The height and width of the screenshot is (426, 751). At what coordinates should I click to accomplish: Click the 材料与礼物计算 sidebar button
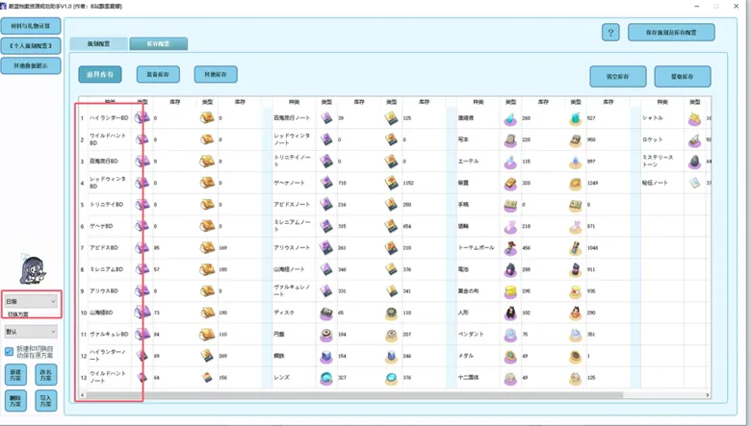pyautogui.click(x=31, y=26)
